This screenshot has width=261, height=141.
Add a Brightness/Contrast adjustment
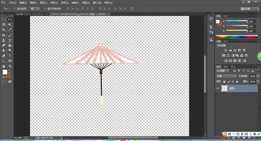225,50
